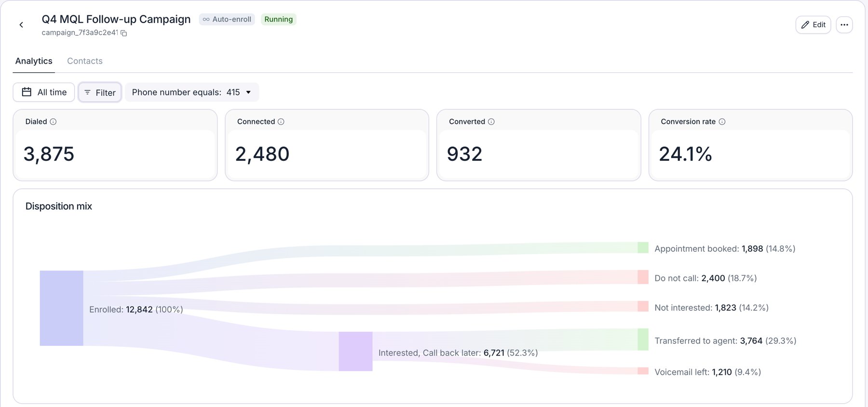Image resolution: width=868 pixels, height=407 pixels.
Task: Click the Not interested: 1,823 label
Action: pos(711,308)
